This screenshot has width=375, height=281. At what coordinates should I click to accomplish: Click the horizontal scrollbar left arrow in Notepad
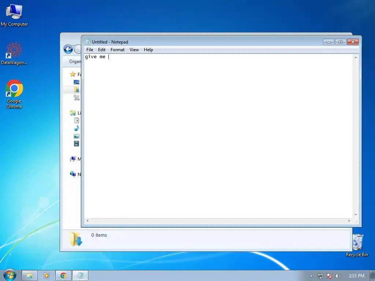pos(88,221)
